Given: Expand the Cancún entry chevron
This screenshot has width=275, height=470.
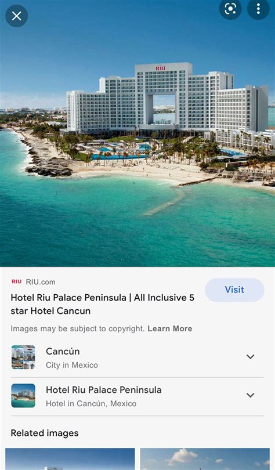Looking at the screenshot, I should (251, 357).
